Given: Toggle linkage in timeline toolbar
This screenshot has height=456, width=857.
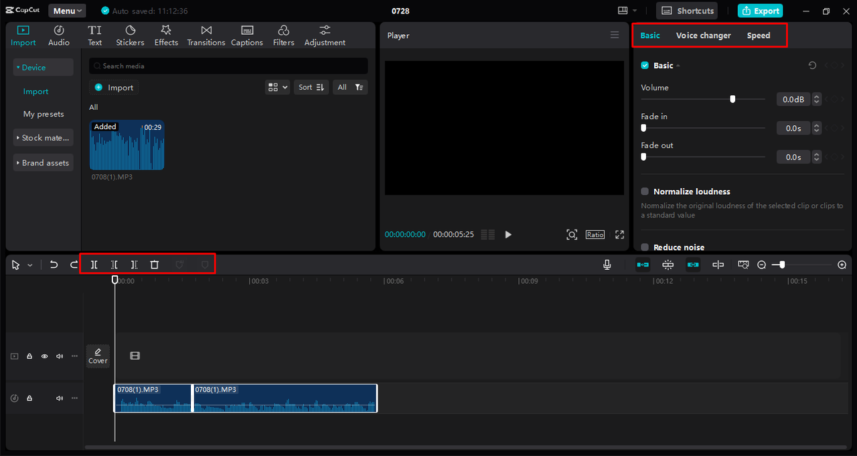Looking at the screenshot, I should (693, 264).
